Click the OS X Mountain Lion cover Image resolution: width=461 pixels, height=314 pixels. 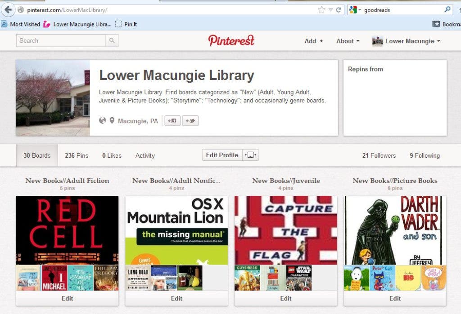(x=176, y=230)
